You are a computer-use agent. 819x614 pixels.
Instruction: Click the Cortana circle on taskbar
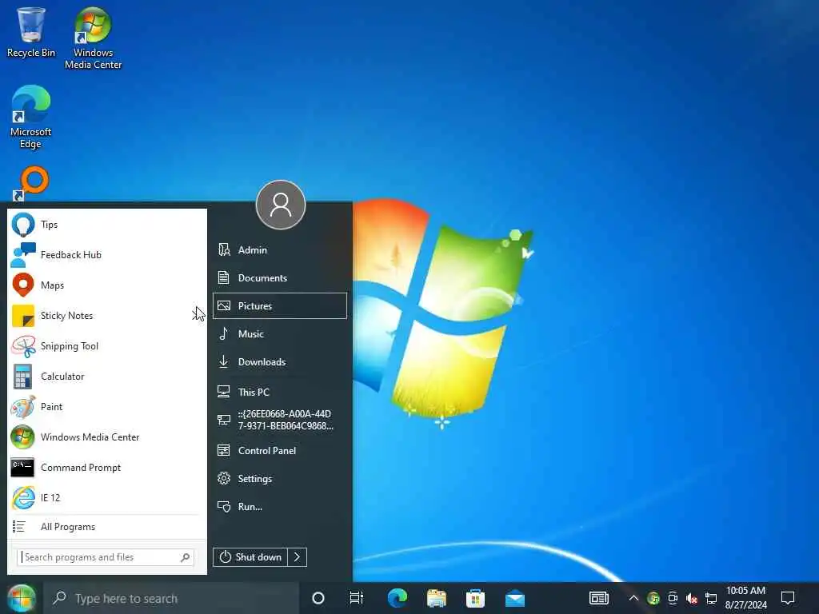[x=318, y=598]
